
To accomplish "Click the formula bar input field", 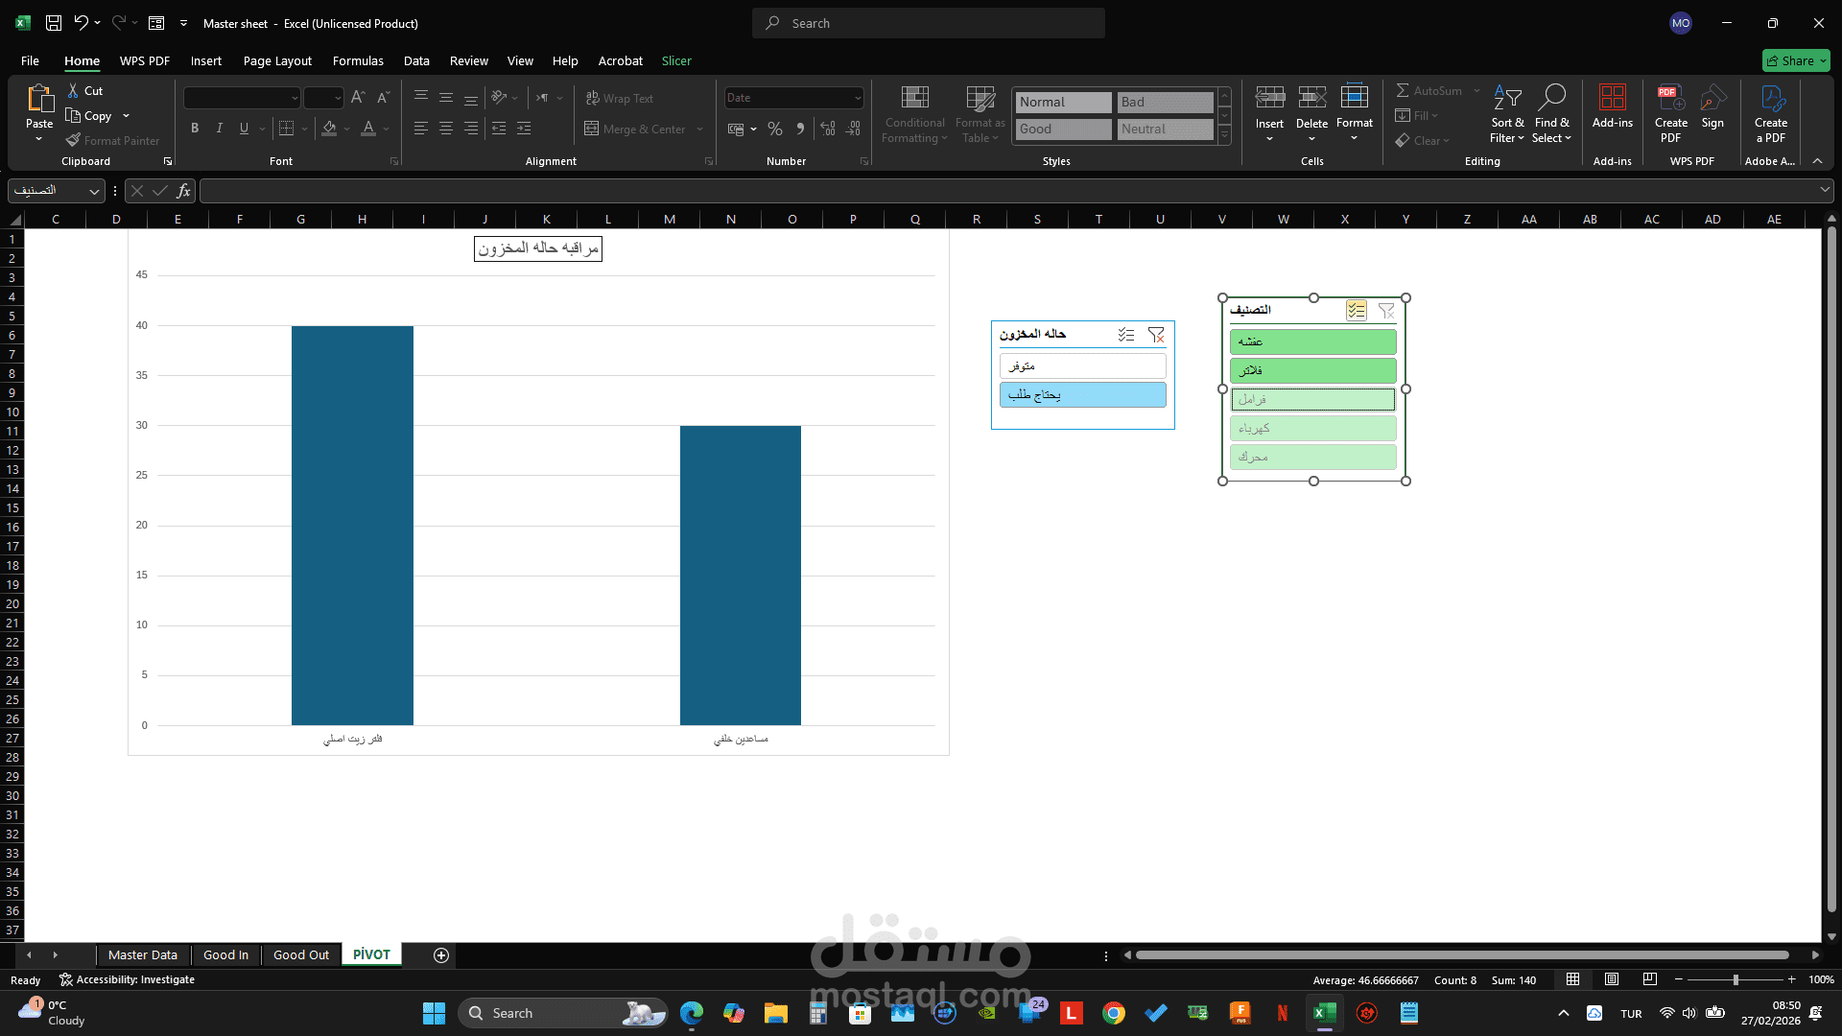I will click(x=1007, y=191).
